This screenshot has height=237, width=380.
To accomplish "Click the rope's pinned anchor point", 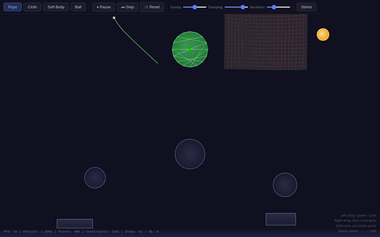I will (114, 18).
